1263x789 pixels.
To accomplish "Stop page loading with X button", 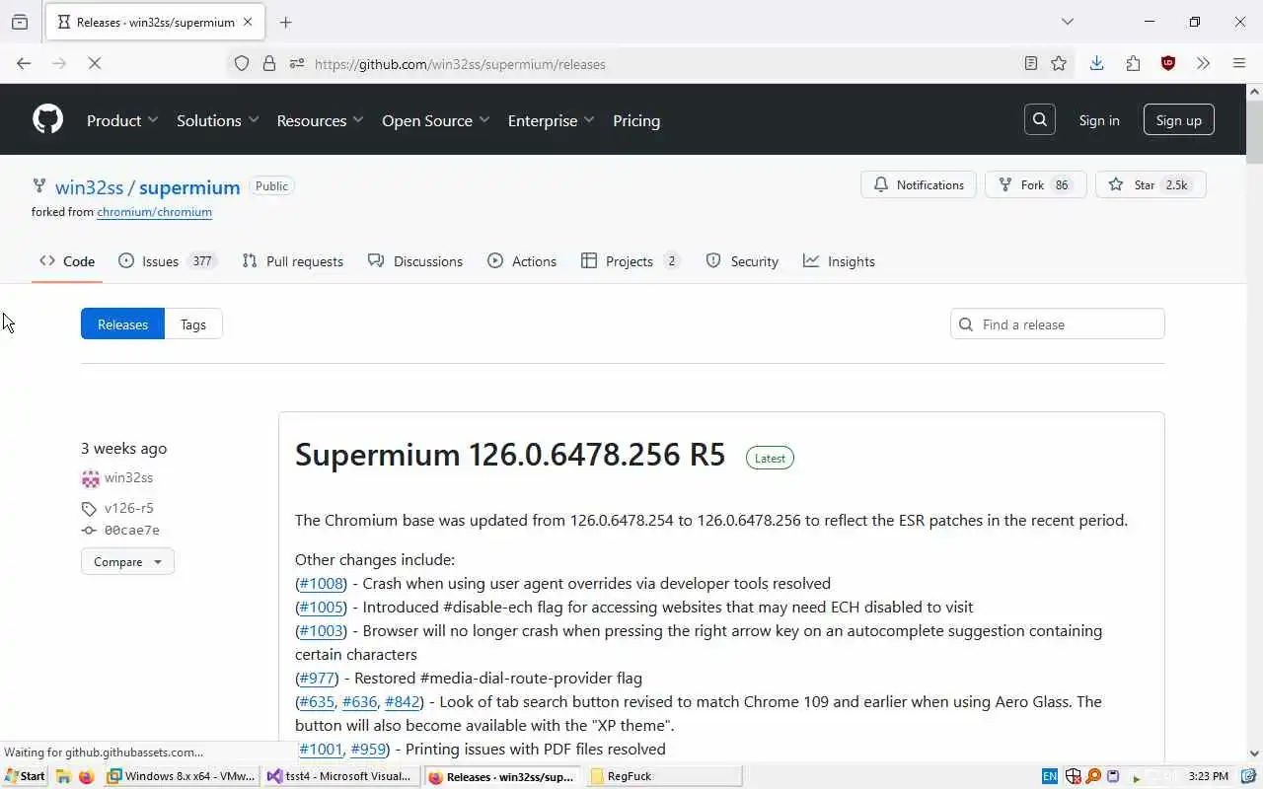I will (95, 64).
